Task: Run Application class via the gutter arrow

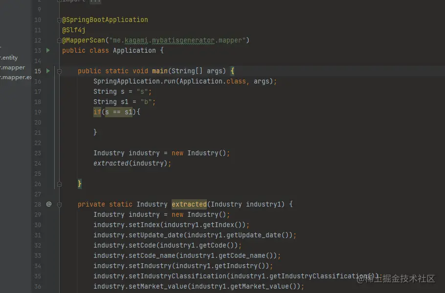Action: (x=47, y=50)
